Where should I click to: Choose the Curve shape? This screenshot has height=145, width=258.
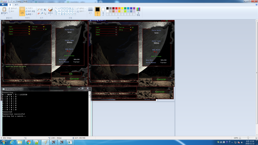59,9
